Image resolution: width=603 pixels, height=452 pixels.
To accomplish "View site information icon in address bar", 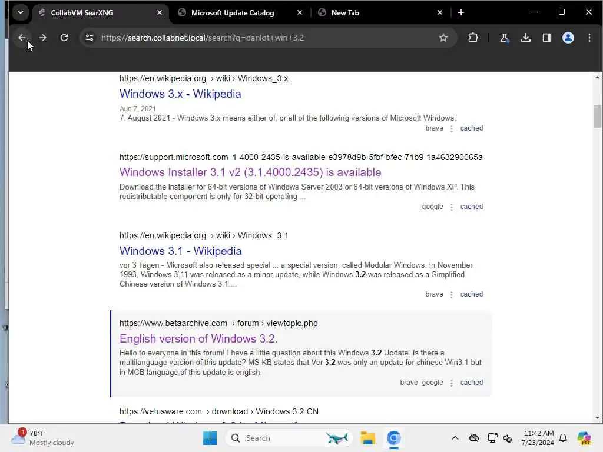I will click(x=90, y=38).
